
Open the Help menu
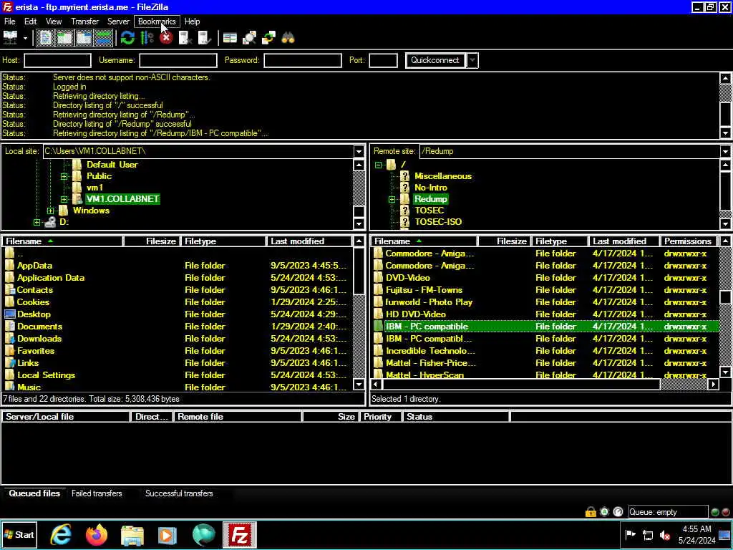click(x=192, y=21)
